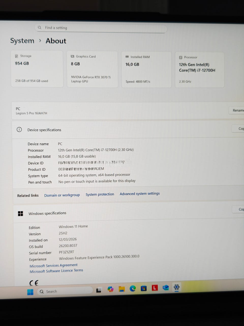
Task: Open Microsoft Store from the taskbar
Action: coord(144,288)
